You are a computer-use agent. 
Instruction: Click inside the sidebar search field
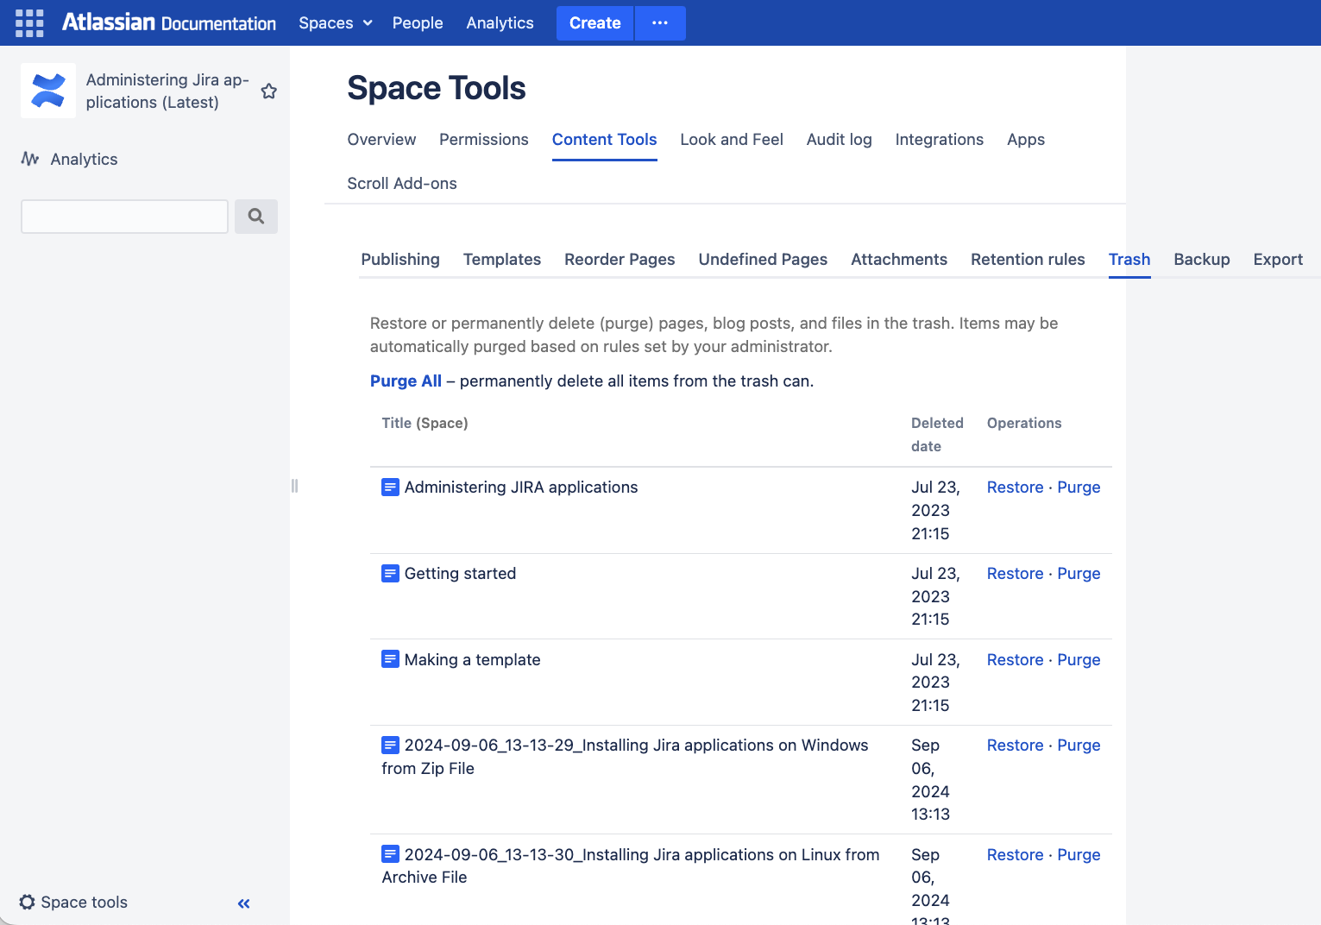(x=123, y=216)
